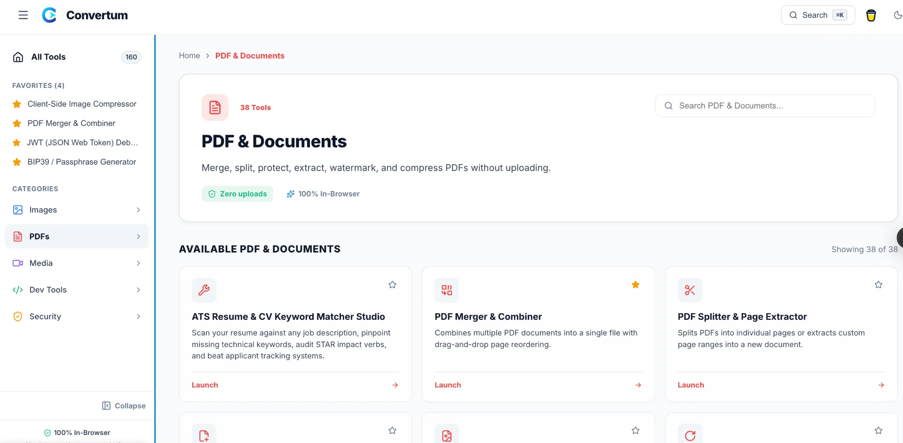This screenshot has height=443, width=903.
Task: Unfavorite PDF Merger & Combiner card star
Action: [635, 285]
